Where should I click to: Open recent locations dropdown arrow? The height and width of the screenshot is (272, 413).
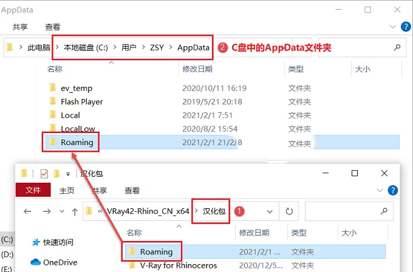[62, 211]
